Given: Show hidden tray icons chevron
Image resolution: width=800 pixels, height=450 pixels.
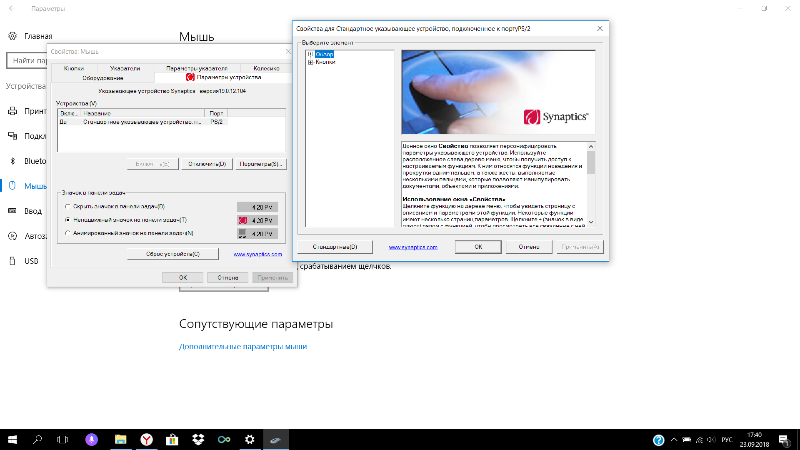Looking at the screenshot, I should [x=674, y=440].
